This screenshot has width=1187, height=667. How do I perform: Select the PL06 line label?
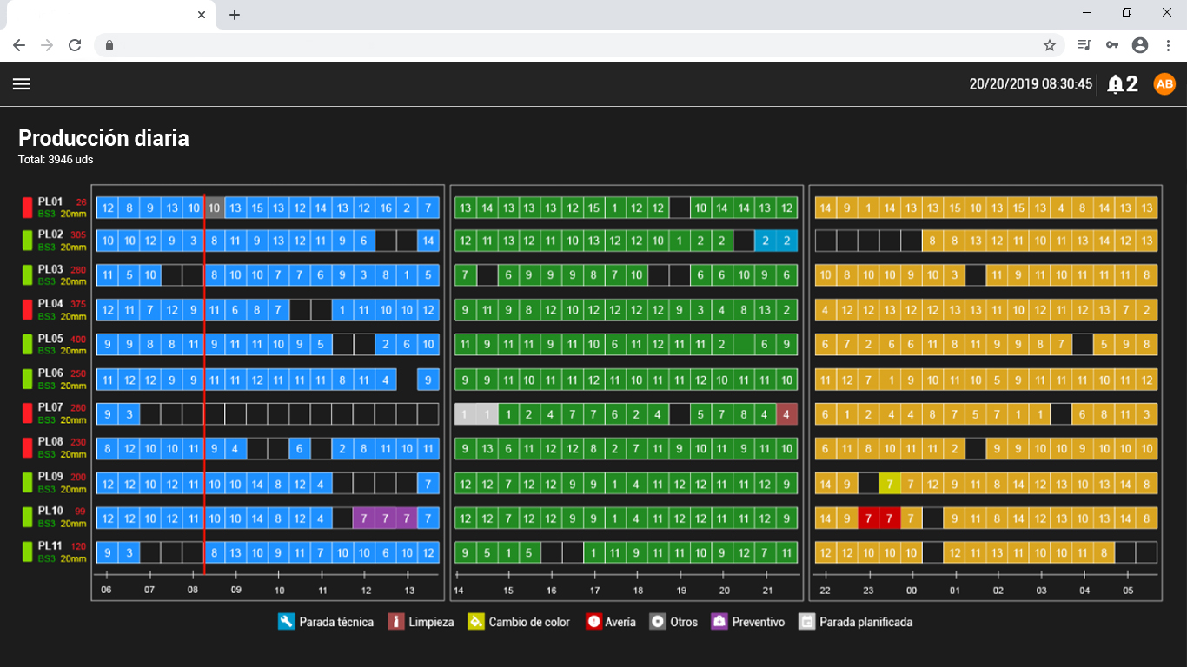point(50,373)
